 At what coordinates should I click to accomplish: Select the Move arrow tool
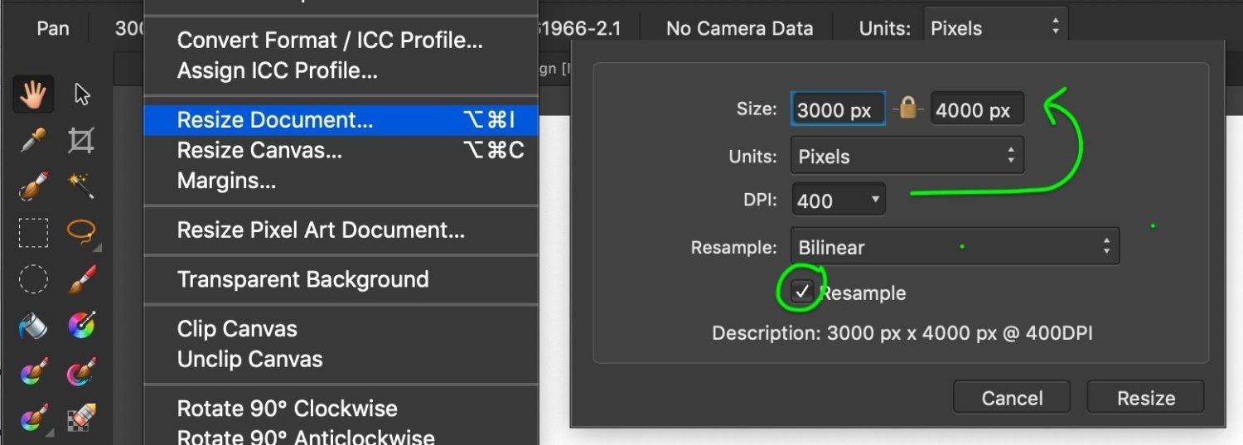click(x=81, y=94)
